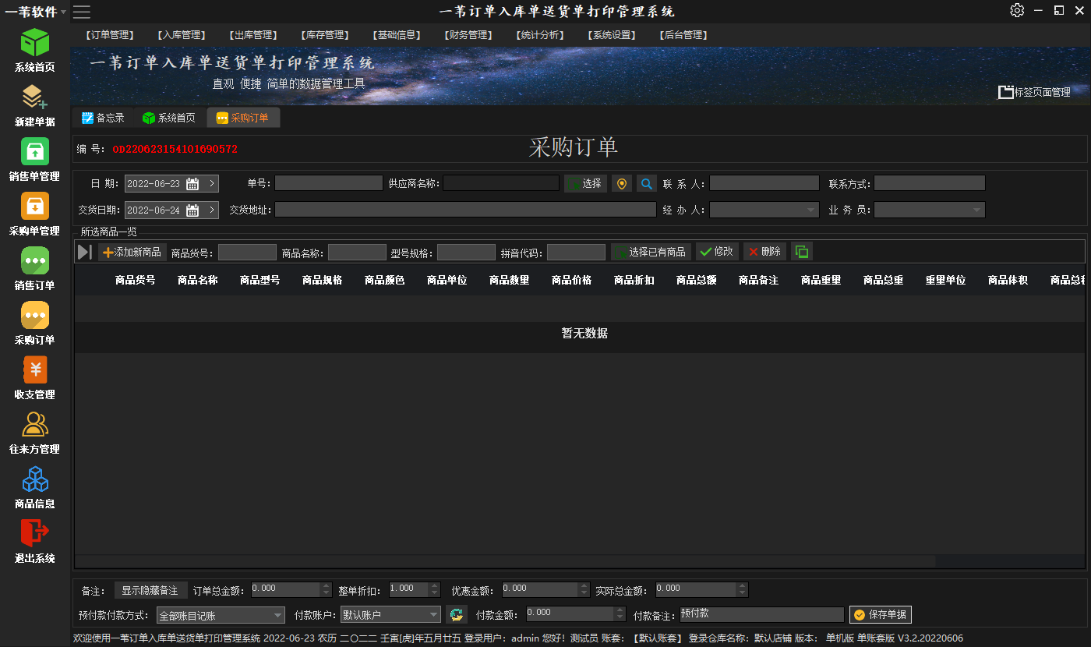Focus the 交货地址 input field

(x=465, y=210)
